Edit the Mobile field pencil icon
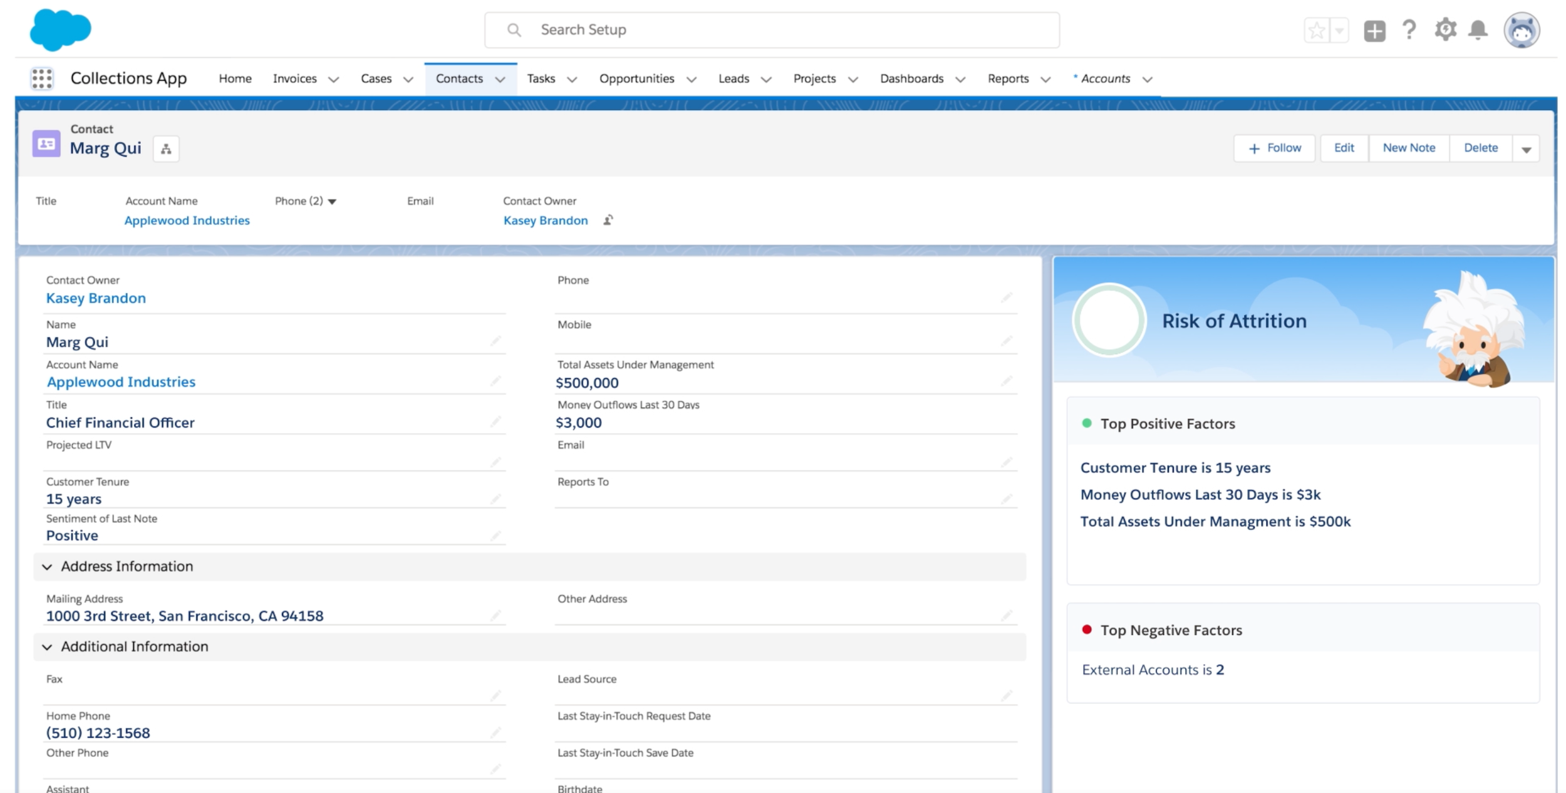 coord(1007,341)
